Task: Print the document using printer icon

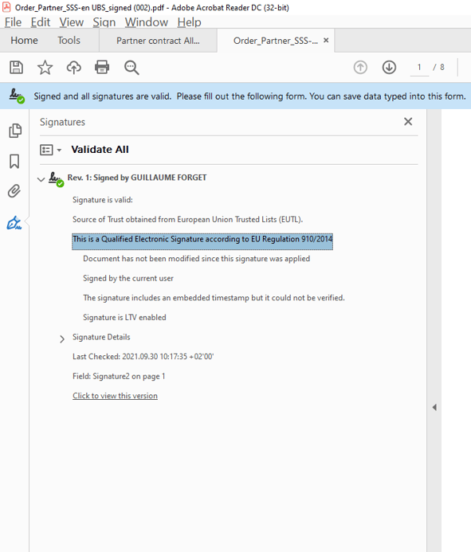Action: [x=102, y=67]
